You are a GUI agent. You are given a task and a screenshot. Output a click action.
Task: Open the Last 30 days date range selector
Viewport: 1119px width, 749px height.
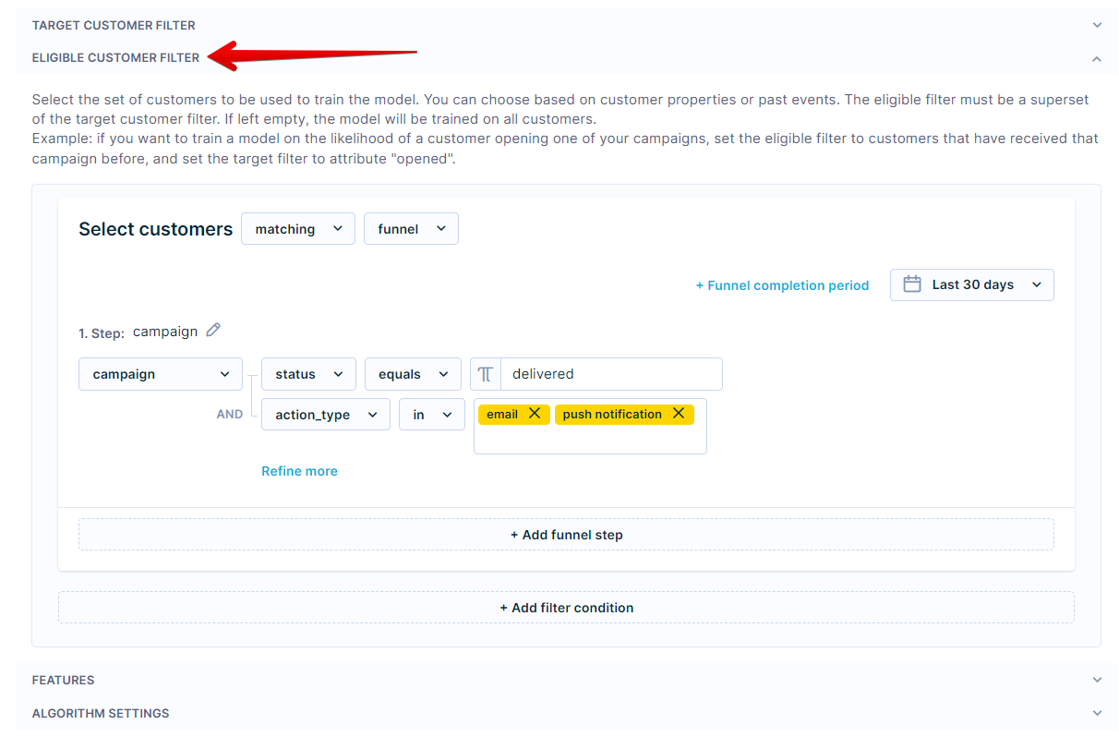coord(971,284)
